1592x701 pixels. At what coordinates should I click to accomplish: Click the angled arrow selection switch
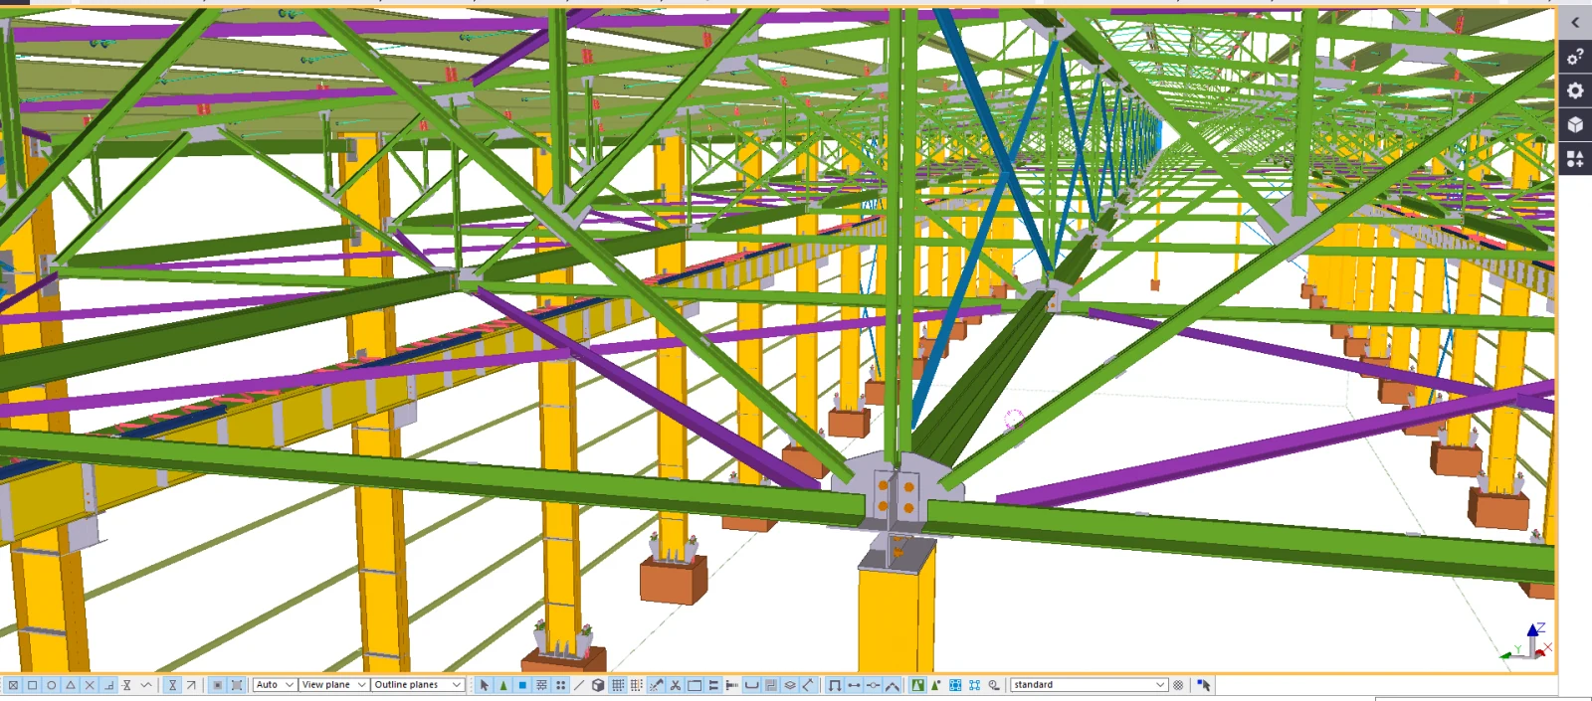tap(809, 685)
